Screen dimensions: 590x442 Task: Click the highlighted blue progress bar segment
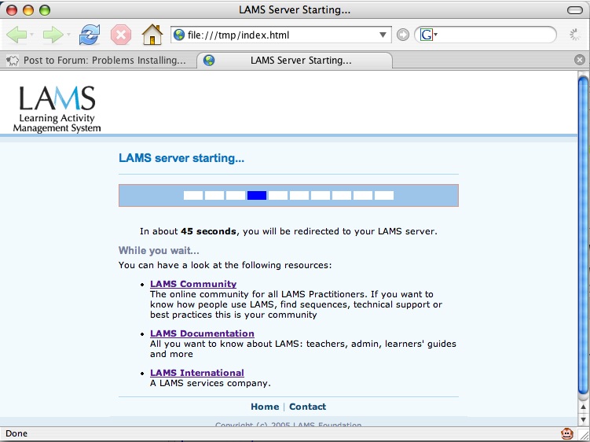pos(257,195)
